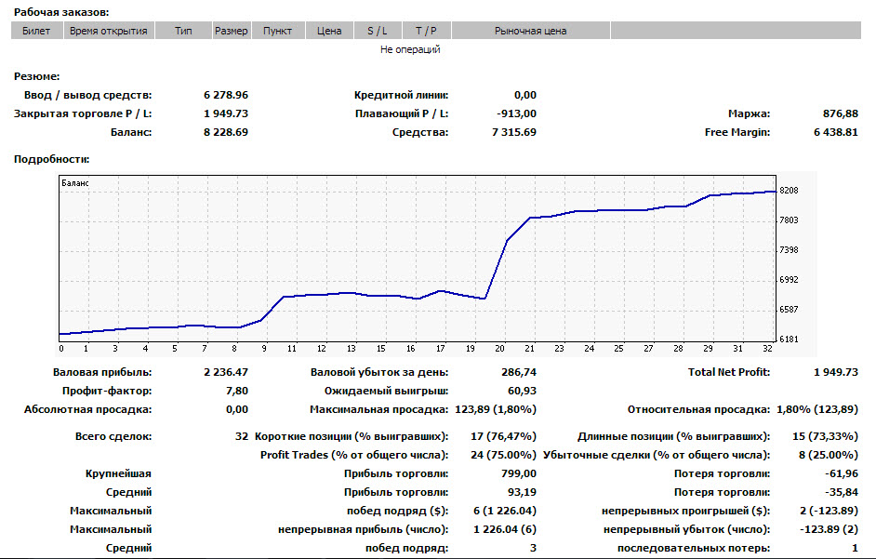Click the 8208 chart axis label
The width and height of the screenshot is (876, 559).
pyautogui.click(x=789, y=191)
